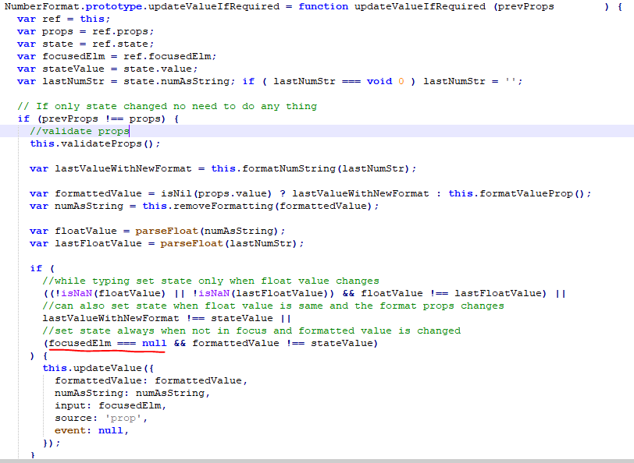Click 'NumberFormat.prototype.updateValueIfRequired' at the top
The image size is (634, 463).
[141, 7]
